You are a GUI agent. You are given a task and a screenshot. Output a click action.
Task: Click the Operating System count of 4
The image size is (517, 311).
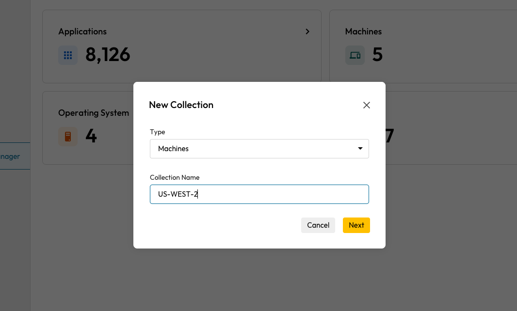point(91,137)
